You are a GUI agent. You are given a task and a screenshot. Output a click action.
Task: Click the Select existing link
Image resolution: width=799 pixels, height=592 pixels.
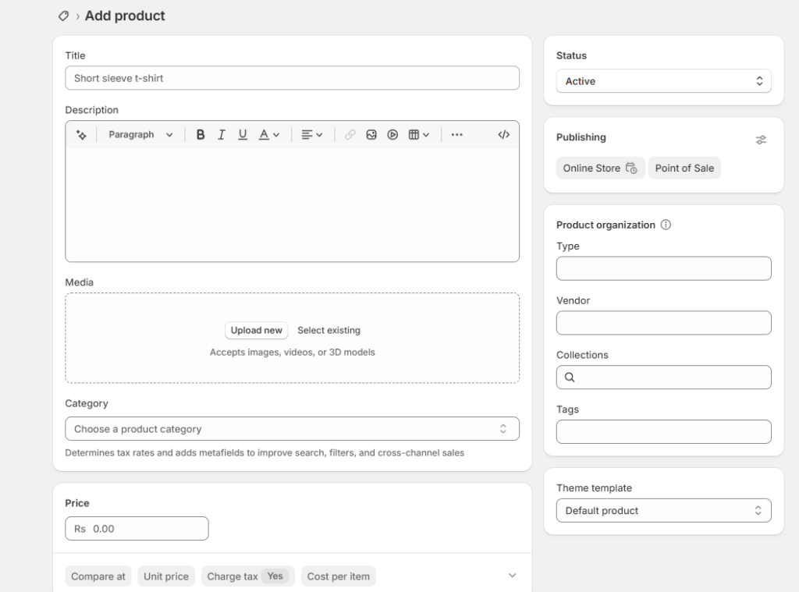pos(328,330)
